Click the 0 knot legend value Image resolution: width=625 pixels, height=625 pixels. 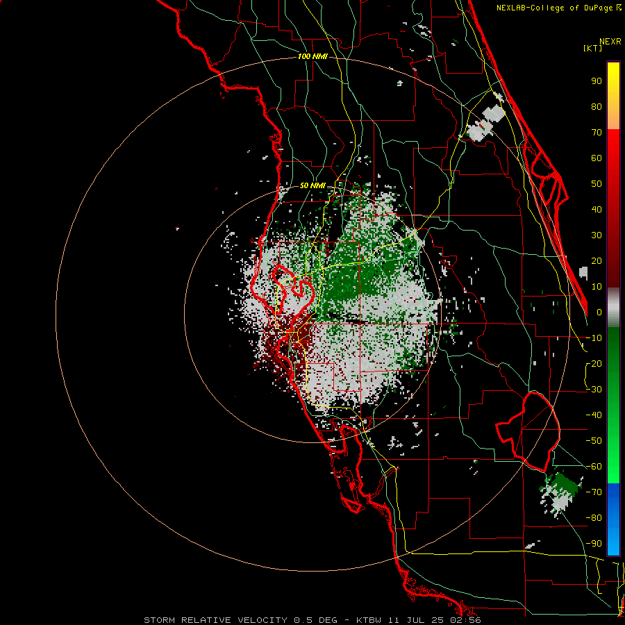599,312
